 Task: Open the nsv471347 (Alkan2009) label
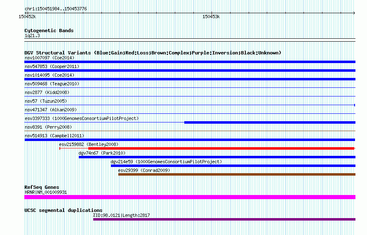[51, 110]
